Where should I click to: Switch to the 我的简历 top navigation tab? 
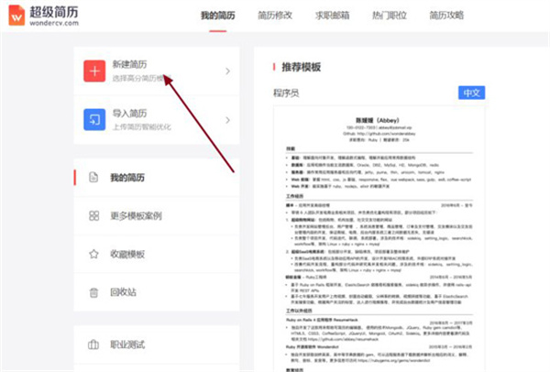219,16
